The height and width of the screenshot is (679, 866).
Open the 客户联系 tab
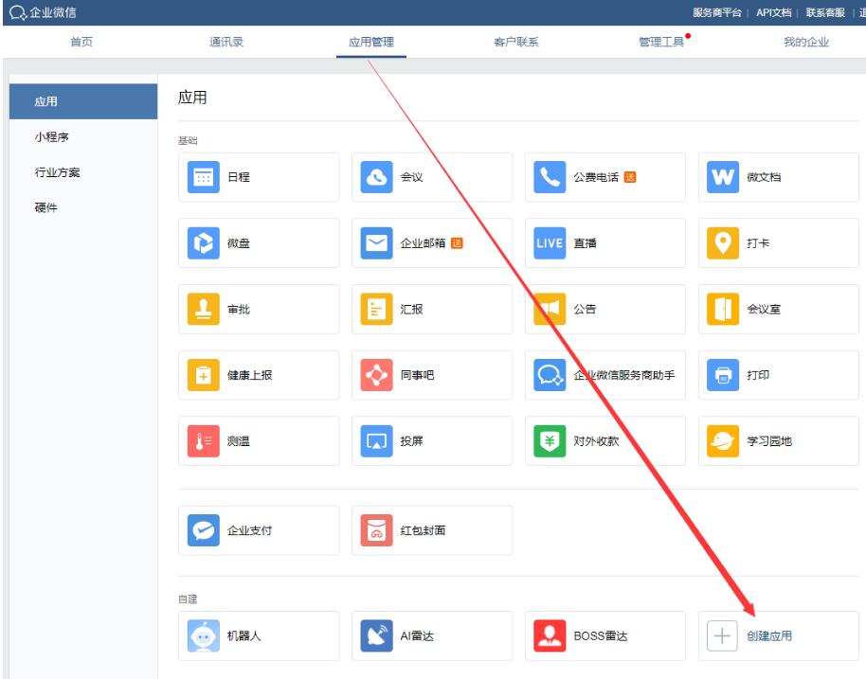[x=516, y=42]
